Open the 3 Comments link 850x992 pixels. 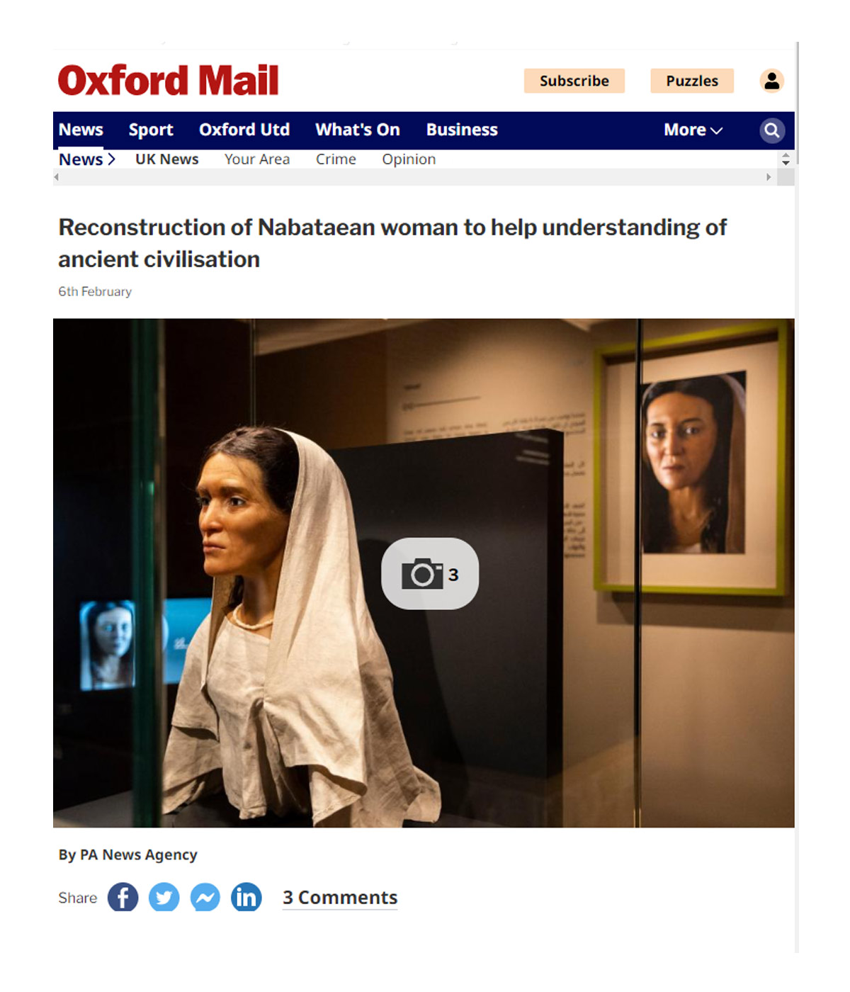(x=340, y=898)
